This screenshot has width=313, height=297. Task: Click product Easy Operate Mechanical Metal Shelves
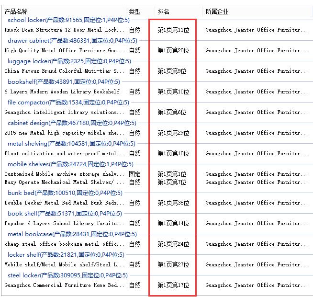click(x=64, y=183)
